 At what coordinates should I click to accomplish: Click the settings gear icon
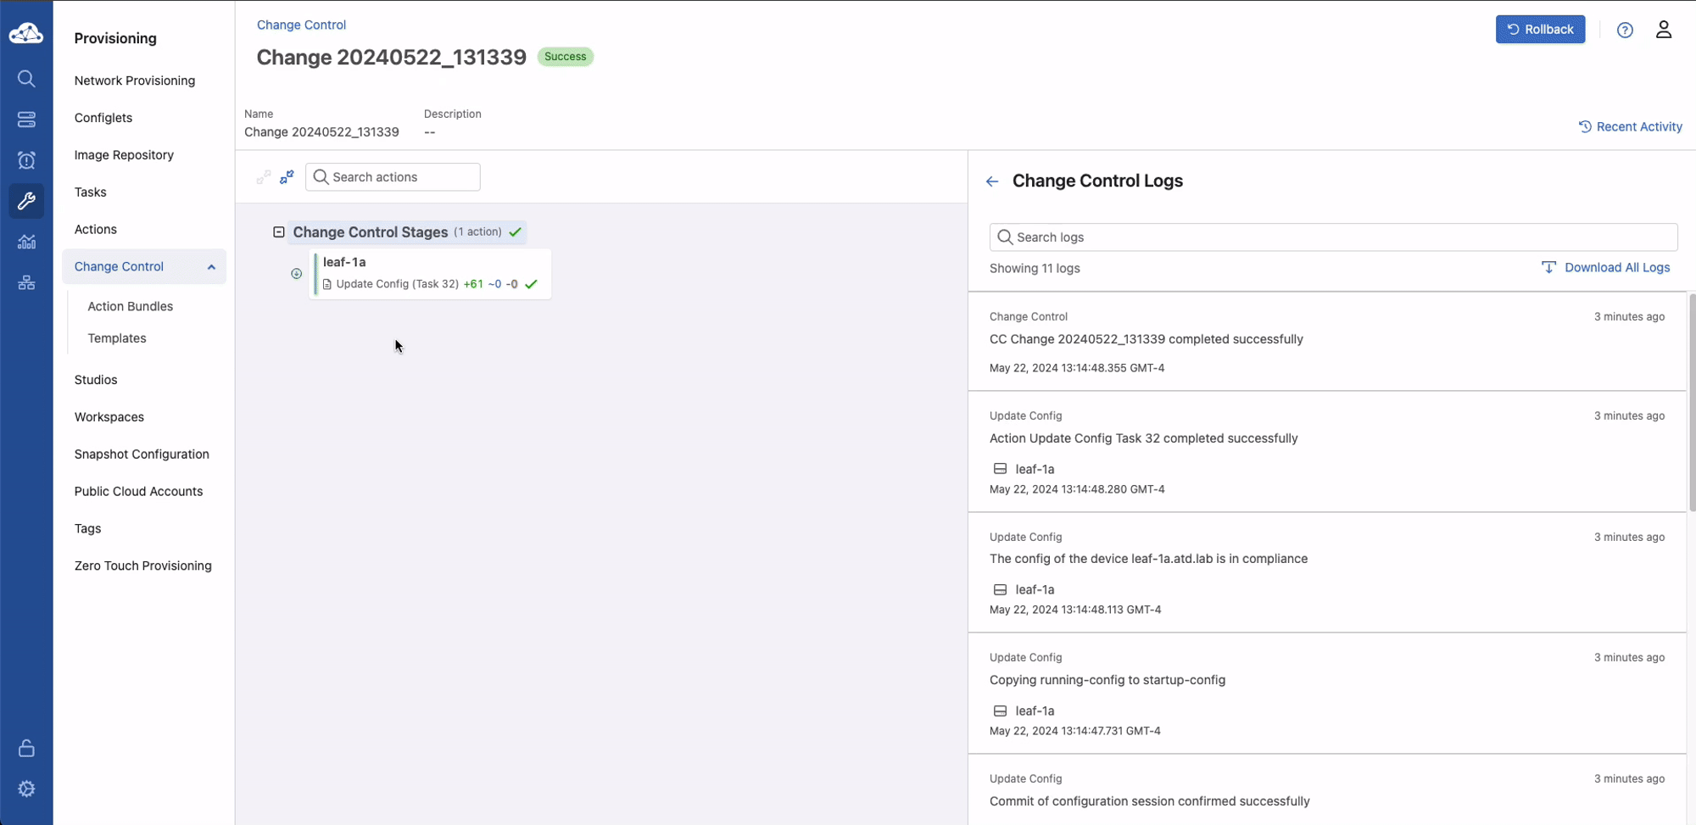[x=26, y=789]
